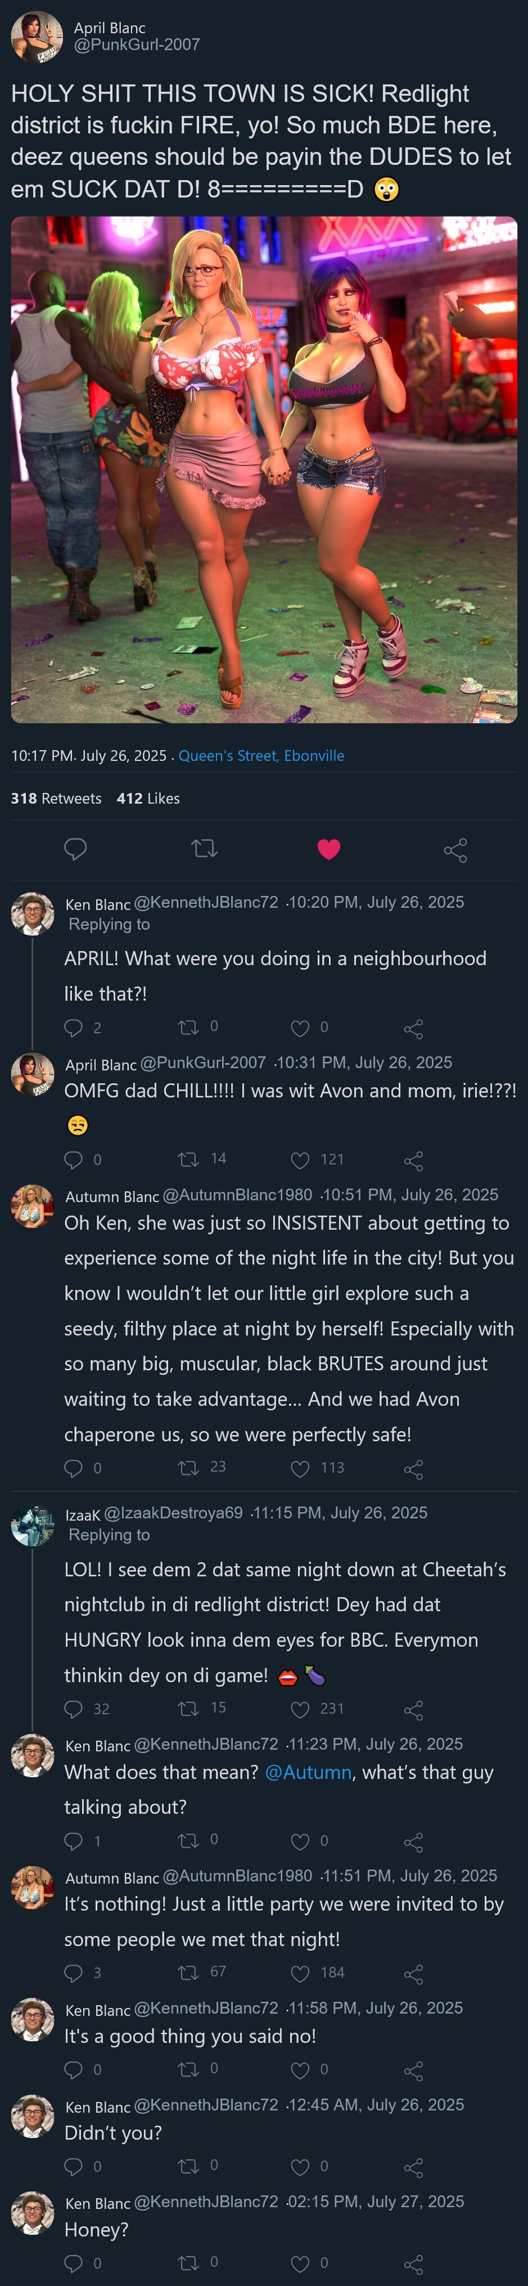The height and width of the screenshot is (2286, 528).
Task: Open the attached photo in the main post
Action: tap(264, 469)
